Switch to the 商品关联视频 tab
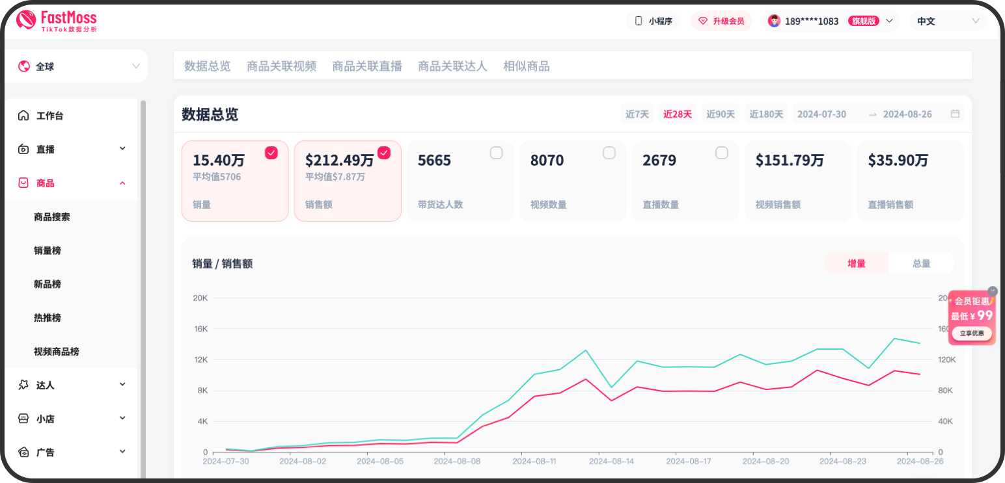The image size is (1005, 483). (x=282, y=66)
